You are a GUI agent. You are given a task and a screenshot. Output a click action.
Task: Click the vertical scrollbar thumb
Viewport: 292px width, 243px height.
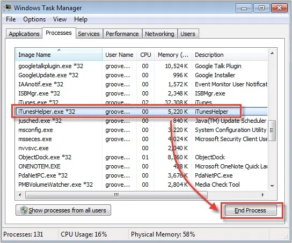pyautogui.click(x=272, y=130)
